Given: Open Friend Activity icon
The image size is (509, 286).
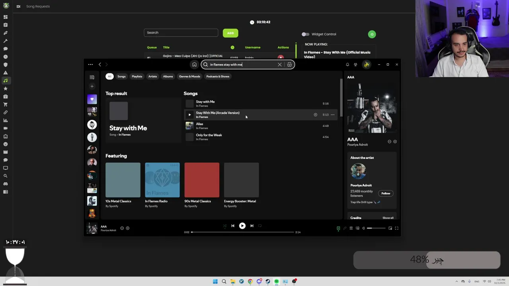Looking at the screenshot, I should (x=356, y=64).
